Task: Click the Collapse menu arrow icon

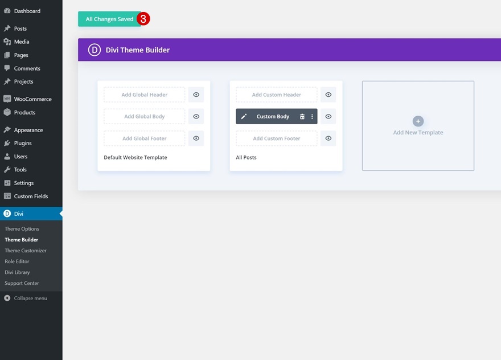Action: click(7, 298)
